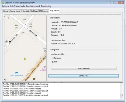Click the 'Rue du Fort' street label

33,33
